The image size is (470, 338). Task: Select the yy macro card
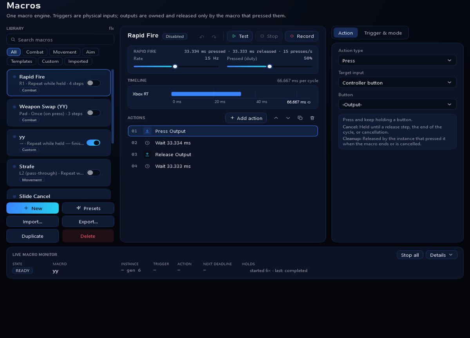click(x=59, y=143)
